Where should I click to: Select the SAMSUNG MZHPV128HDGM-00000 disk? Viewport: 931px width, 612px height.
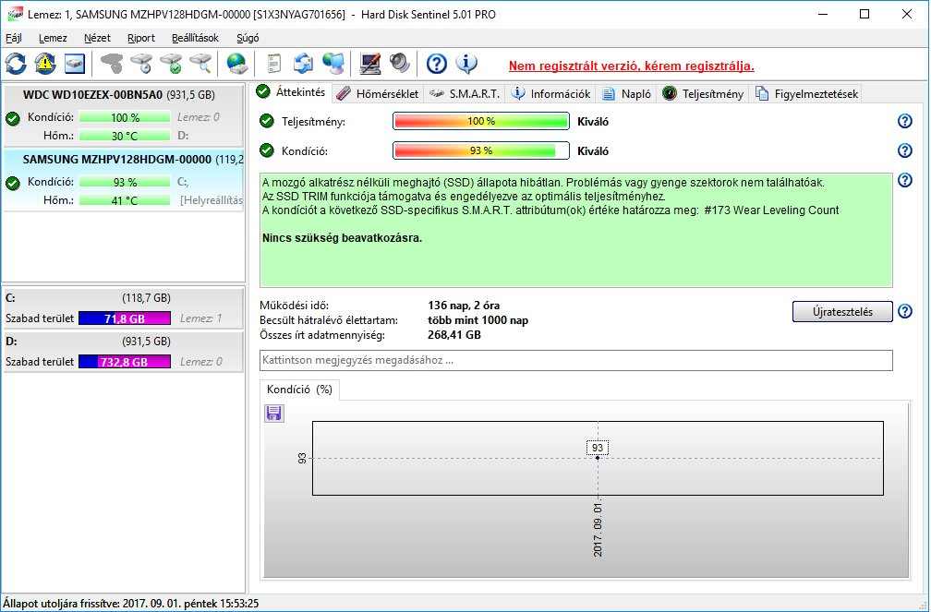pos(124,180)
